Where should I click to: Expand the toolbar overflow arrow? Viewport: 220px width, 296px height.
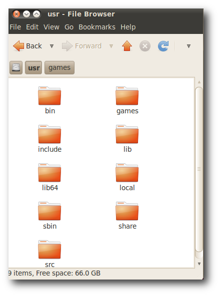coord(188,46)
